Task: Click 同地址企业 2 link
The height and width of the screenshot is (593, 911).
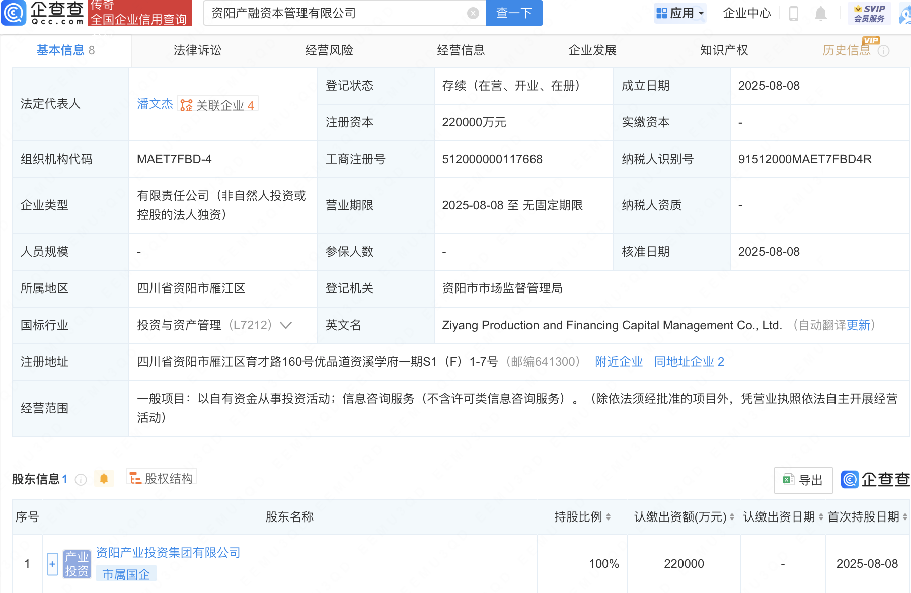Action: tap(689, 362)
